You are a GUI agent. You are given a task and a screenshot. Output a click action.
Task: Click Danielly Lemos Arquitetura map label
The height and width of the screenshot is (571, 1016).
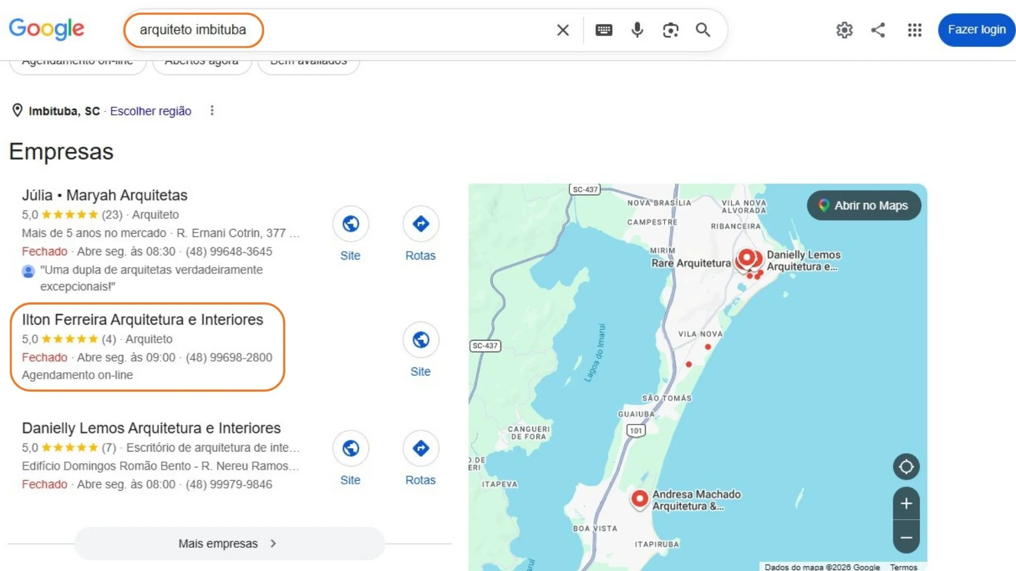click(x=803, y=261)
